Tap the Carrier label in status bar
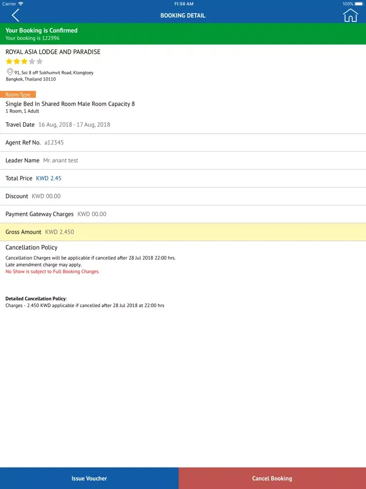Screen dimensions: 366x489 [9, 4]
